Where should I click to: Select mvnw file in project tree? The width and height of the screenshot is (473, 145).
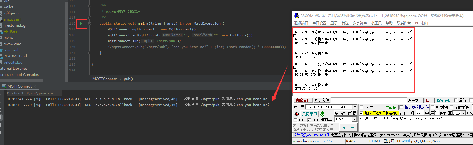[x=8, y=38]
